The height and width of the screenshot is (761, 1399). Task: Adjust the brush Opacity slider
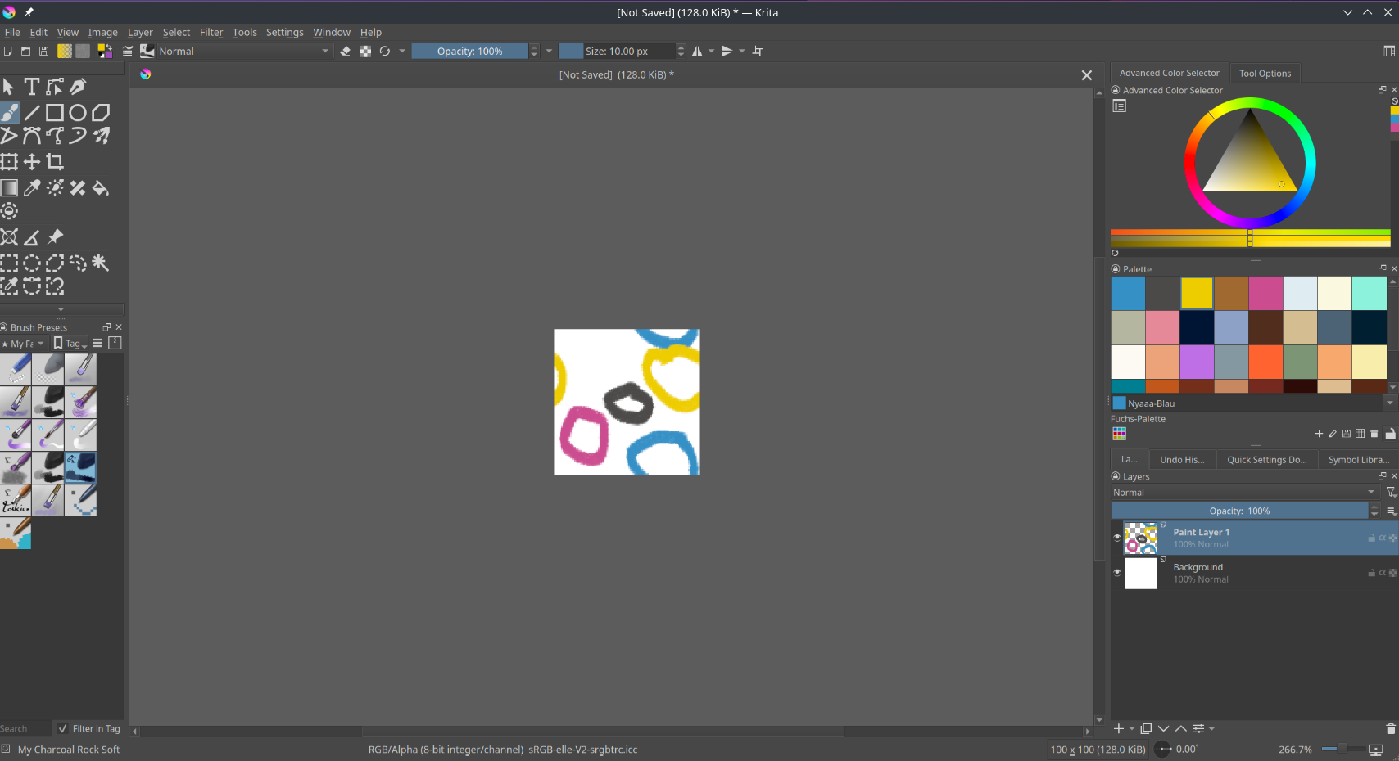(x=469, y=52)
